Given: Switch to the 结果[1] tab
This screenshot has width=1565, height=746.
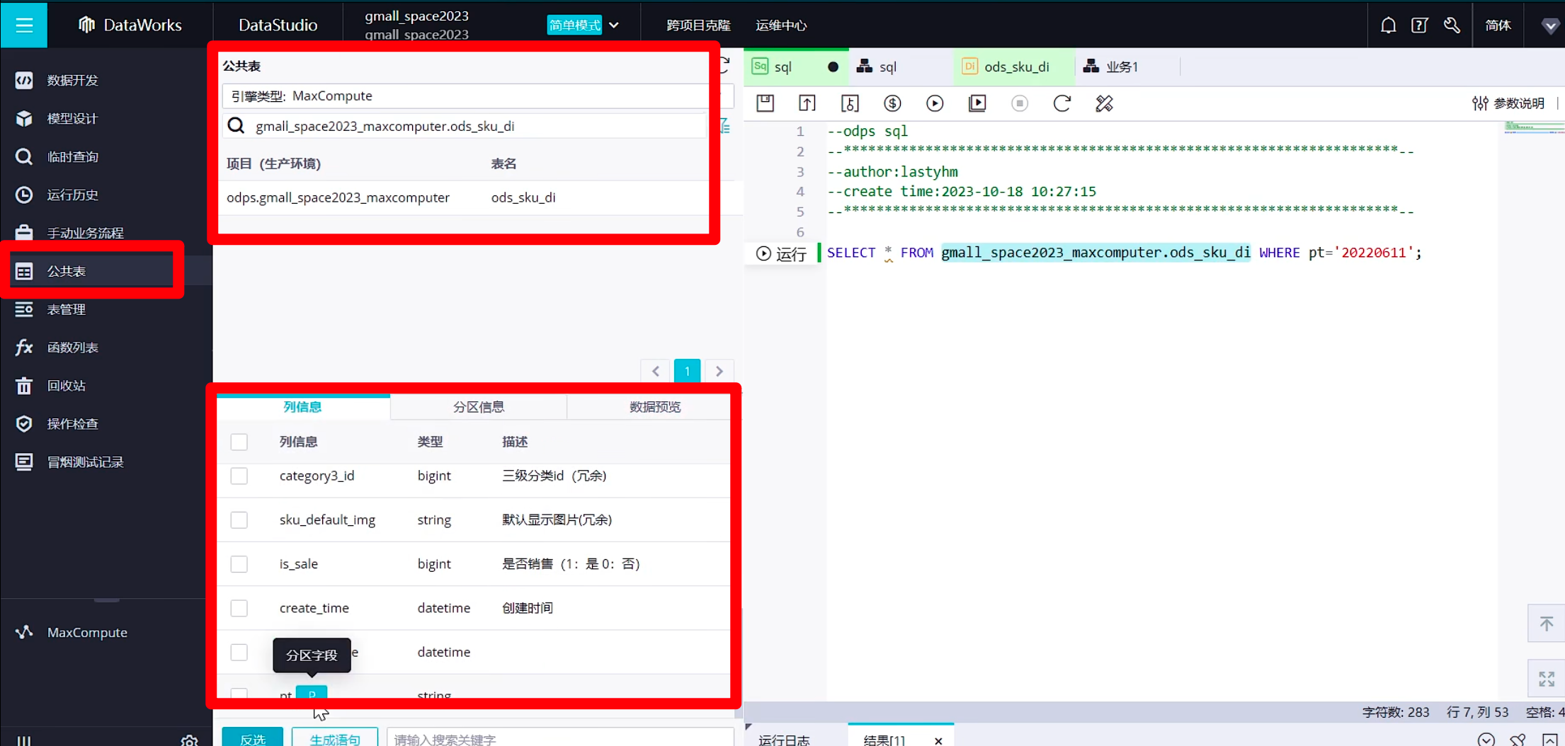Looking at the screenshot, I should 884,740.
